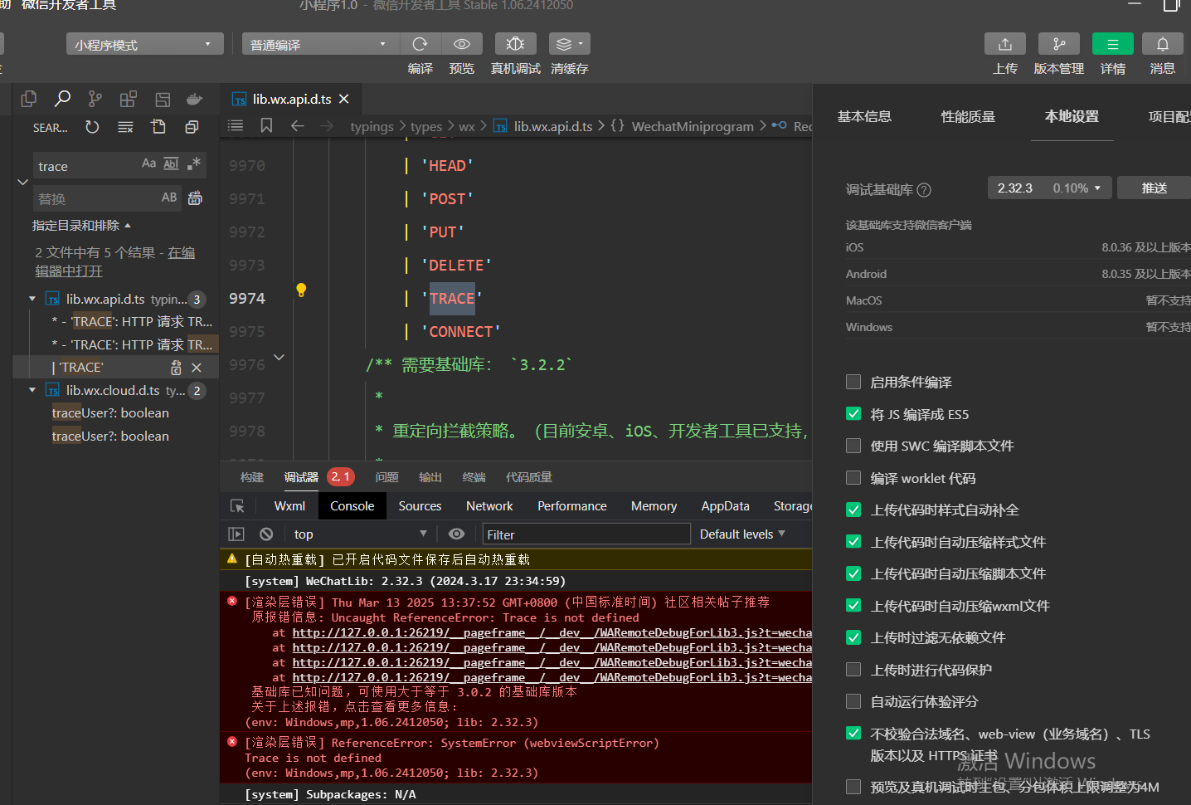Click the bookmark icon in editor toolbar
The image size is (1191, 805).
pyautogui.click(x=266, y=125)
